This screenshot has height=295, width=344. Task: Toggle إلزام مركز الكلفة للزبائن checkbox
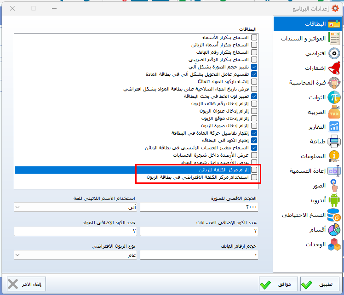tap(254, 170)
